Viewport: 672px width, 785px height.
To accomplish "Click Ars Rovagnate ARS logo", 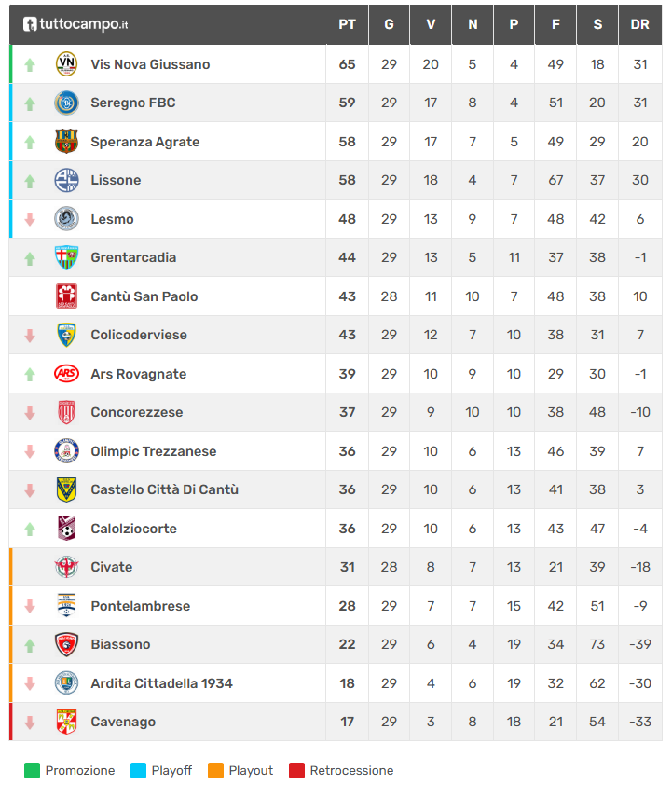I will (x=66, y=374).
